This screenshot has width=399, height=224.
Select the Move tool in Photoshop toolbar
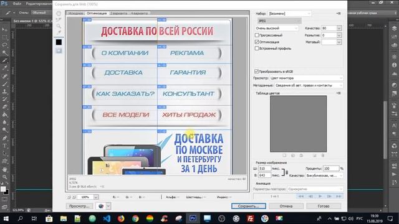(4, 29)
